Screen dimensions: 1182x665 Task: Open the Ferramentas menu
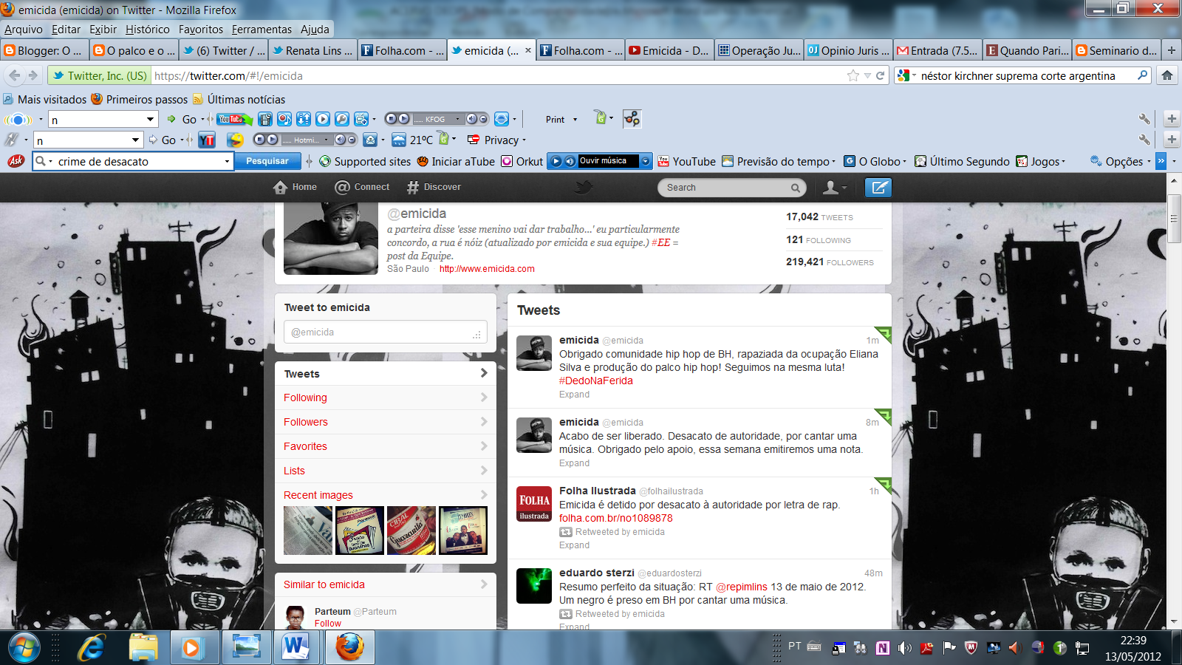(x=262, y=30)
